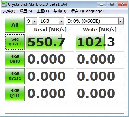Viewport: 129px width, 117px height.
Task: Click the Seq write result 102.3
Action: pos(100,42)
